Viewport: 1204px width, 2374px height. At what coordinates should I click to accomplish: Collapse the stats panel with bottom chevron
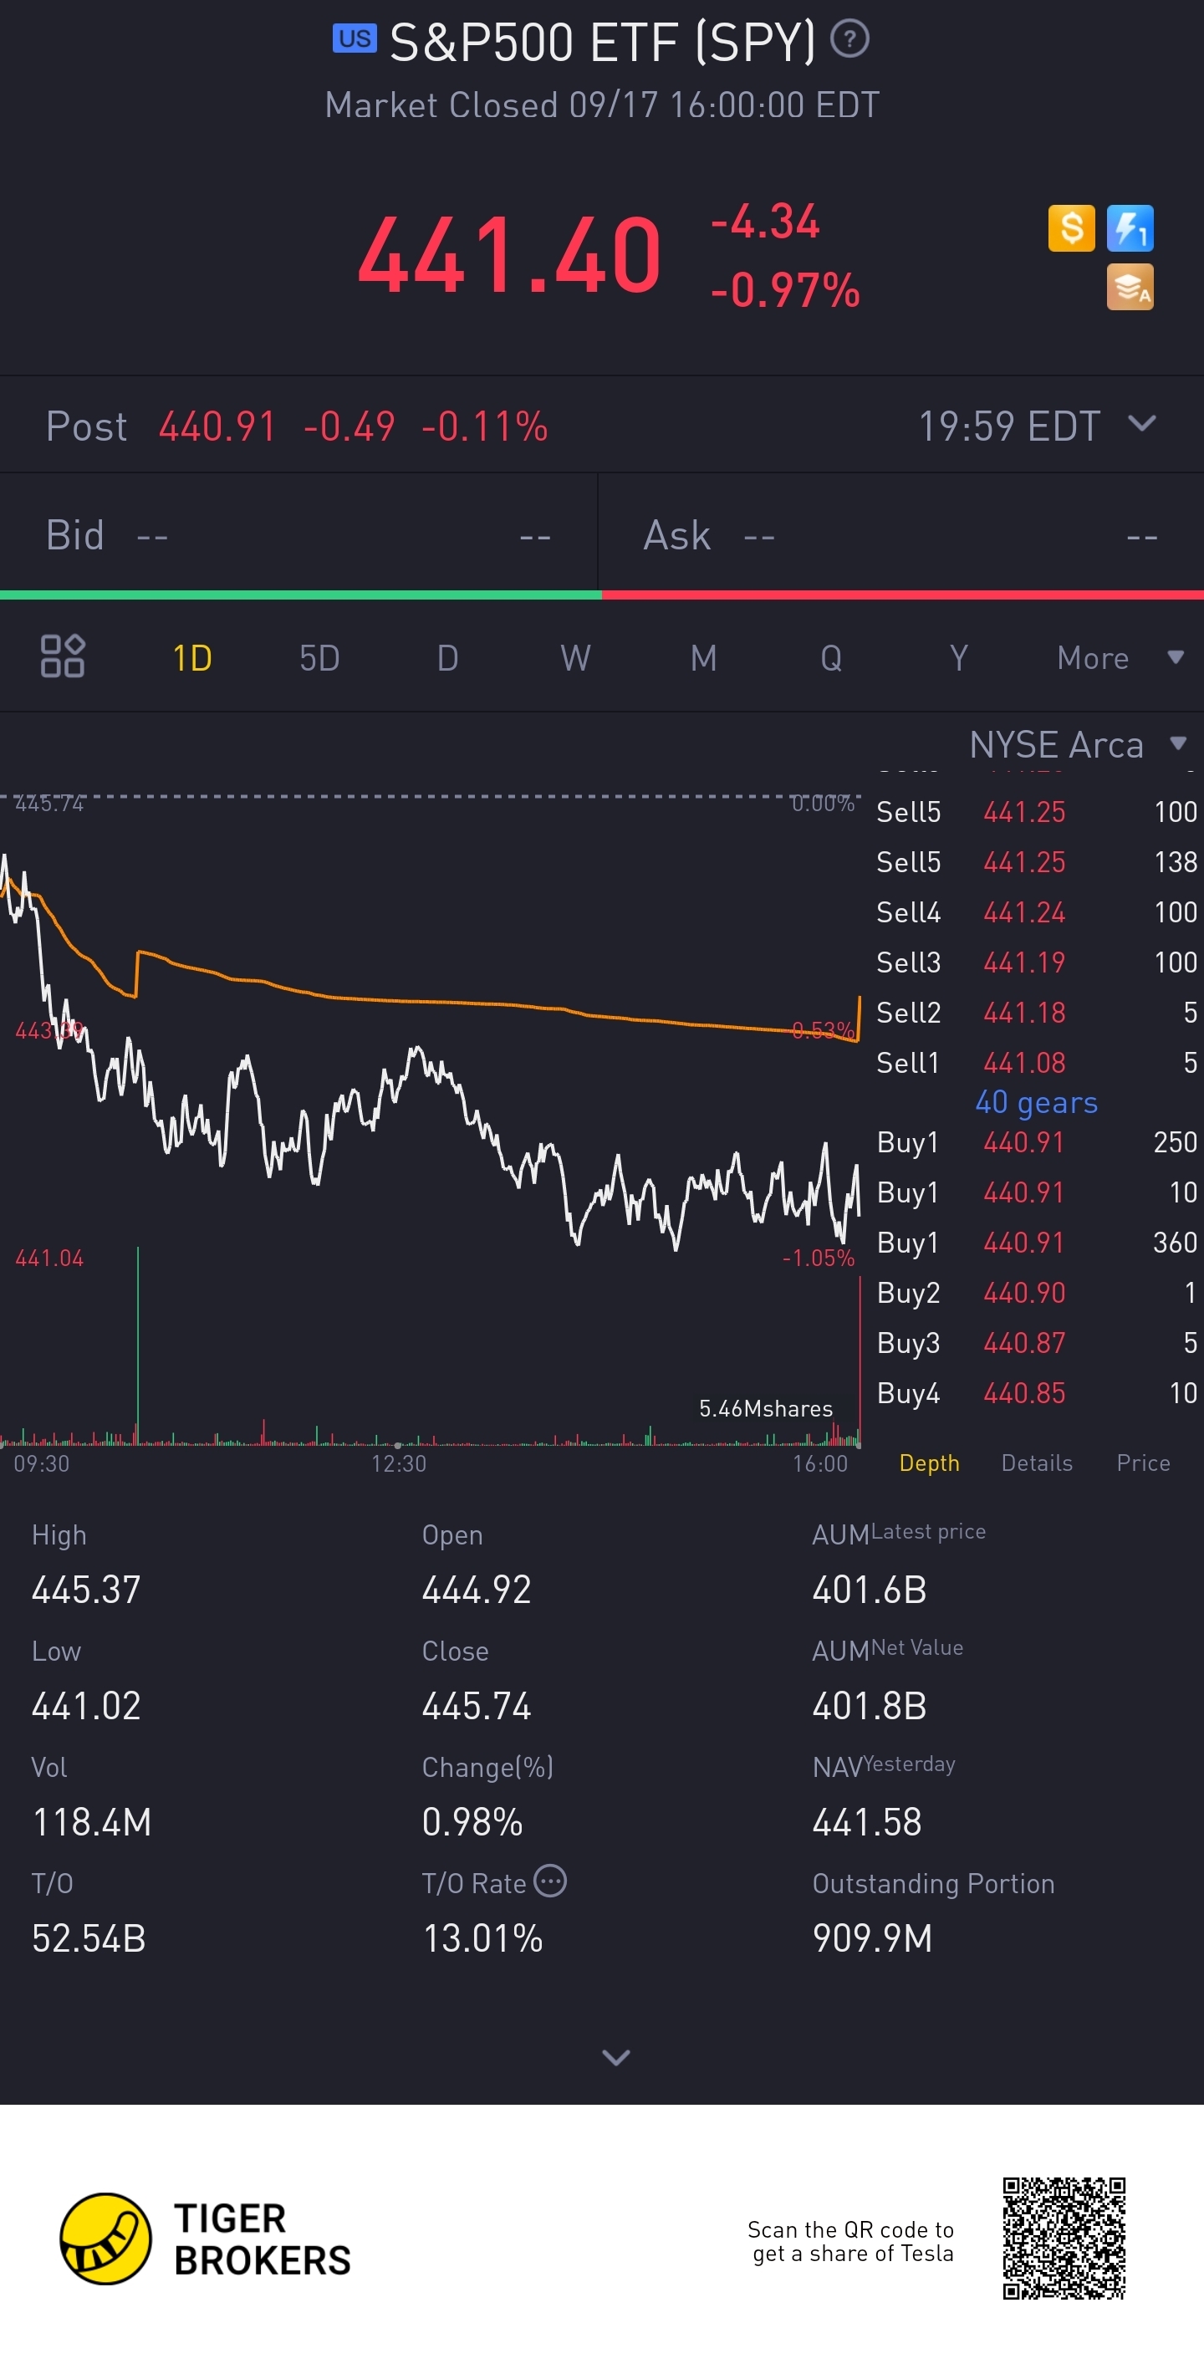615,2057
